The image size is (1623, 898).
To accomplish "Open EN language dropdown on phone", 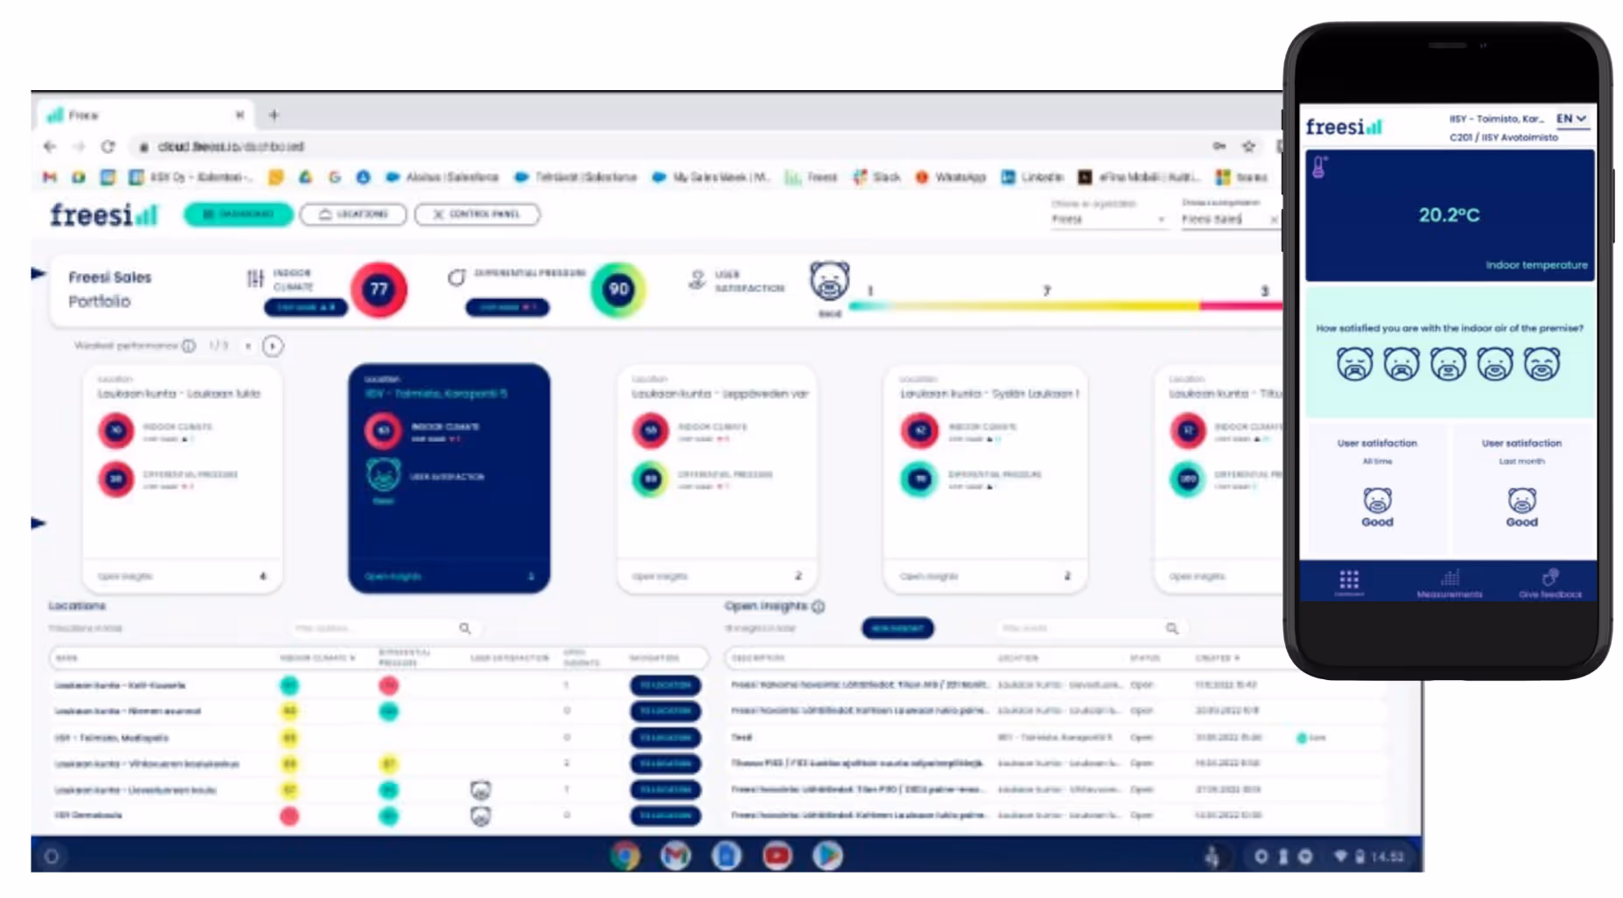I will point(1571,119).
